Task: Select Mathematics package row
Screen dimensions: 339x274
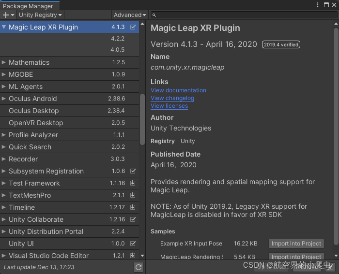Action: [69, 62]
